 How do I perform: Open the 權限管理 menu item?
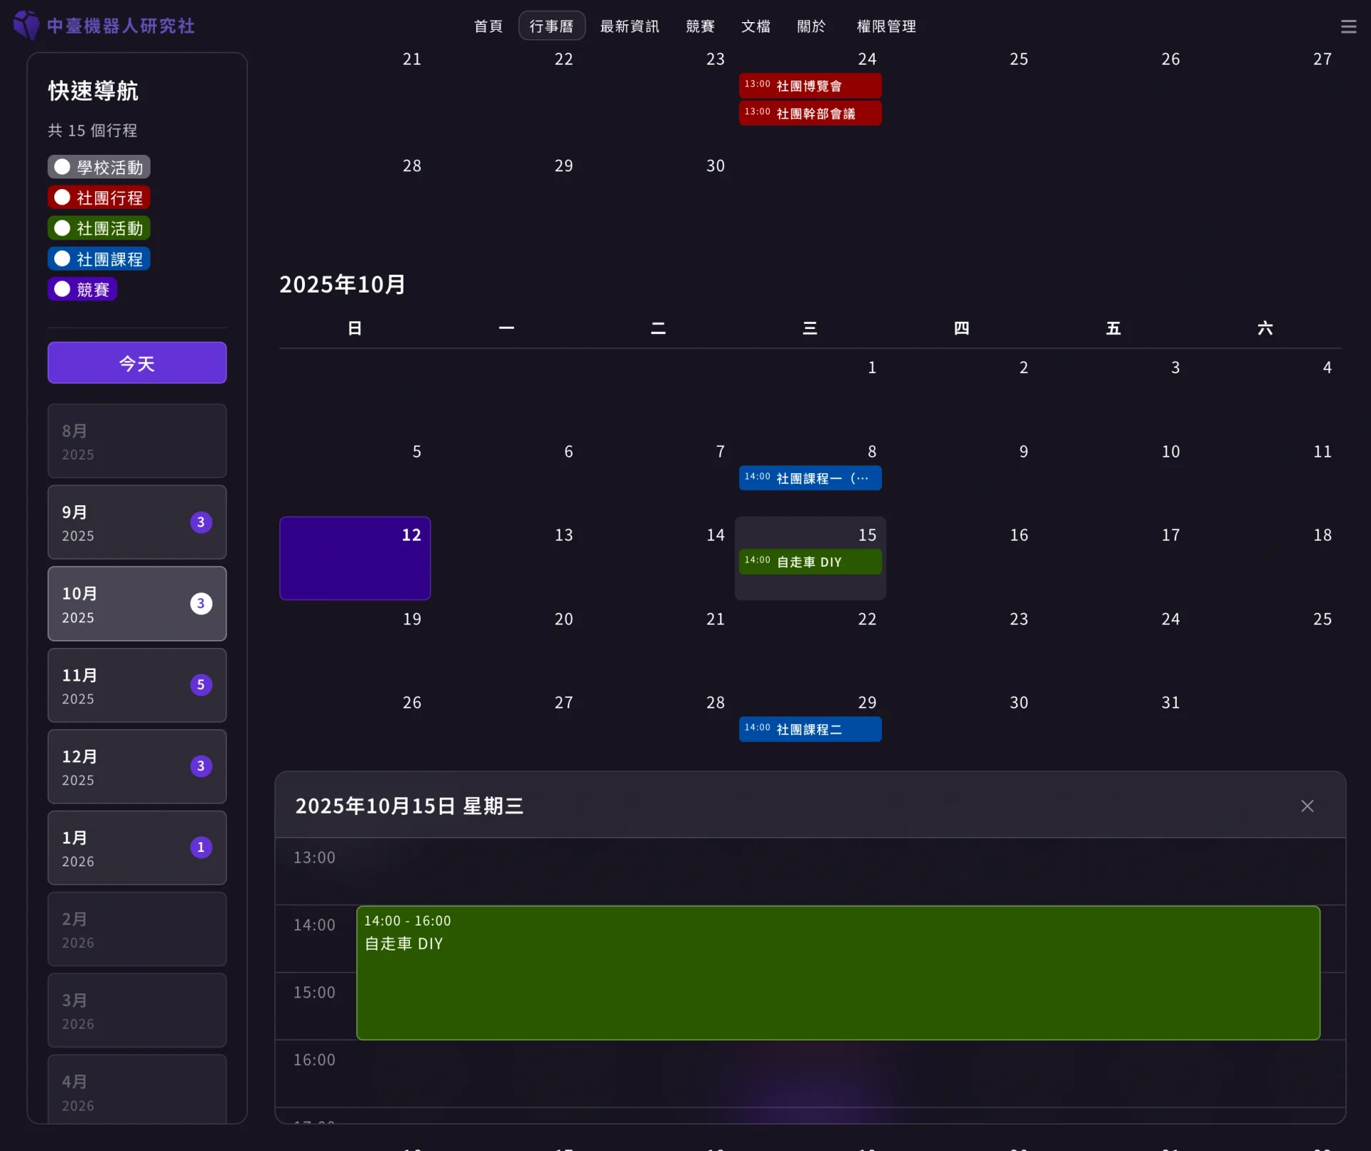886,26
